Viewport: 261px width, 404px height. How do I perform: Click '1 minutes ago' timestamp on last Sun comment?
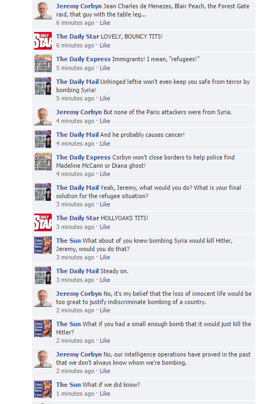[x=75, y=394]
